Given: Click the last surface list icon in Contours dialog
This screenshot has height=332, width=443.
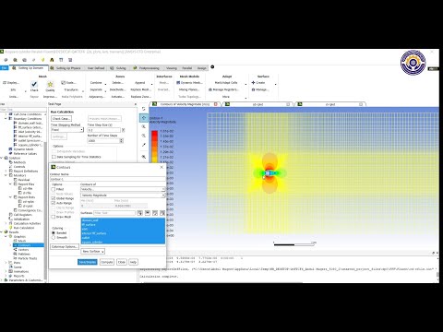Looking at the screenshot, I should pyautogui.click(x=162, y=213).
